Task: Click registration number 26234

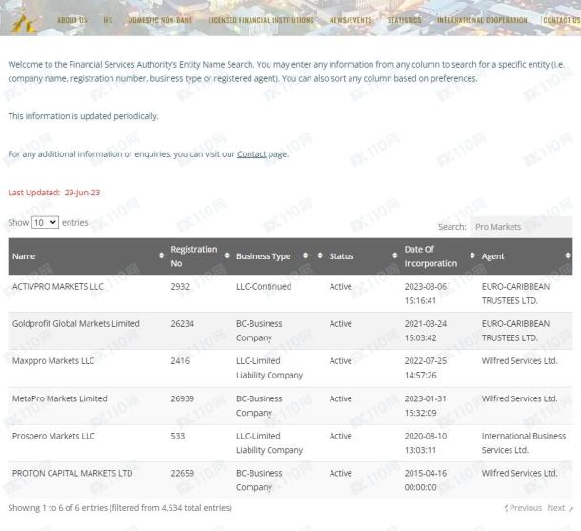Action: tap(182, 324)
